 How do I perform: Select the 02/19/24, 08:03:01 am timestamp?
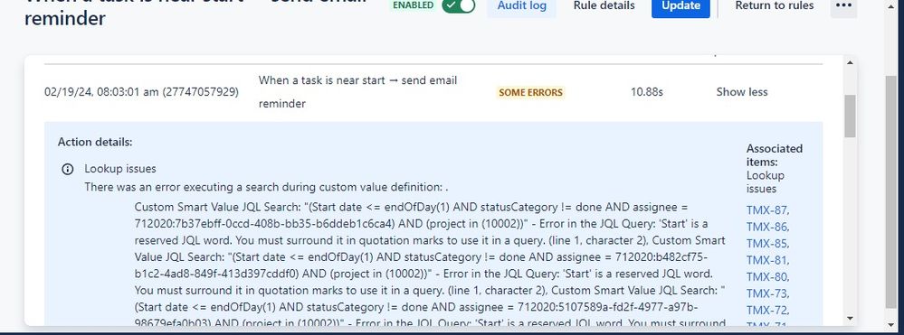coord(141,92)
